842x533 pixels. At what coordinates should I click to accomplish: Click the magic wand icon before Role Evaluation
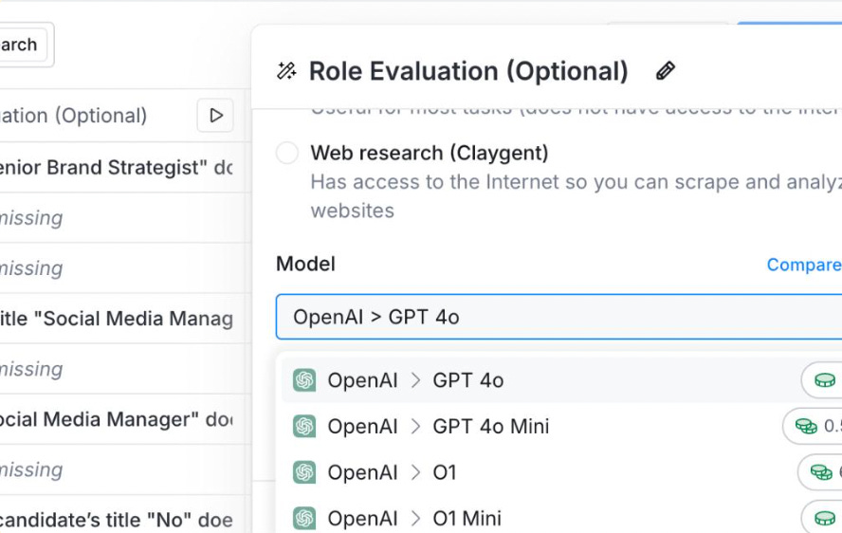[286, 71]
